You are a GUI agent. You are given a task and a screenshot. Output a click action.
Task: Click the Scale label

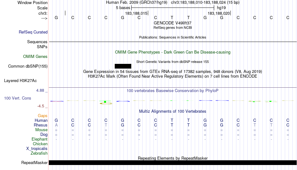click(42, 8)
